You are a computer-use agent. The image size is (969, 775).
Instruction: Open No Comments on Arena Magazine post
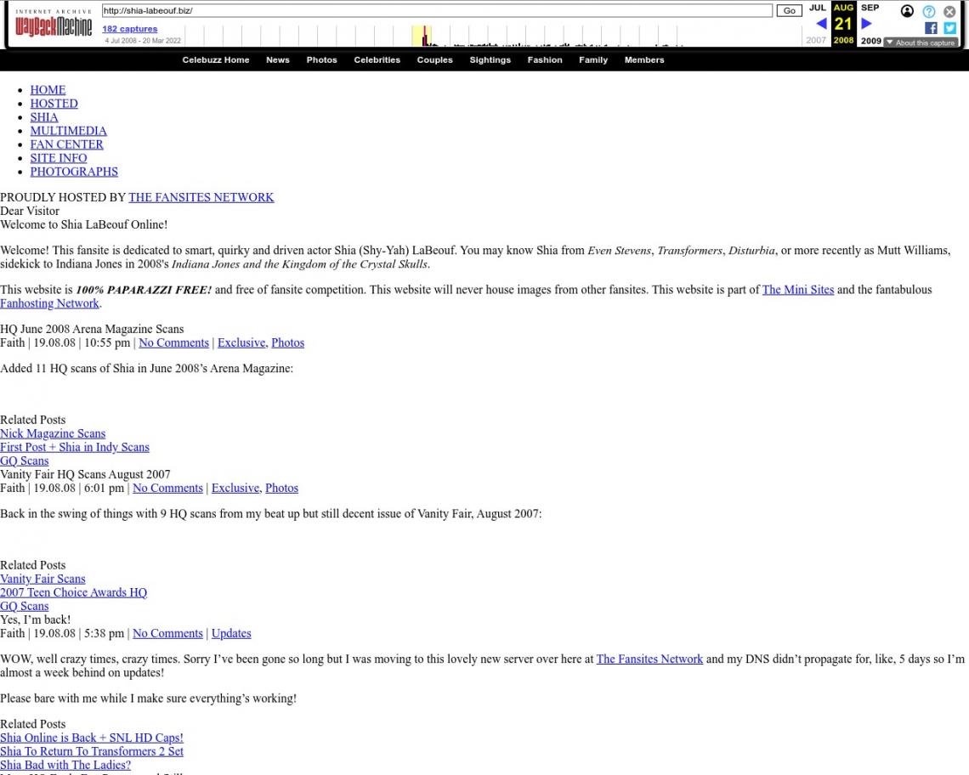tap(173, 343)
